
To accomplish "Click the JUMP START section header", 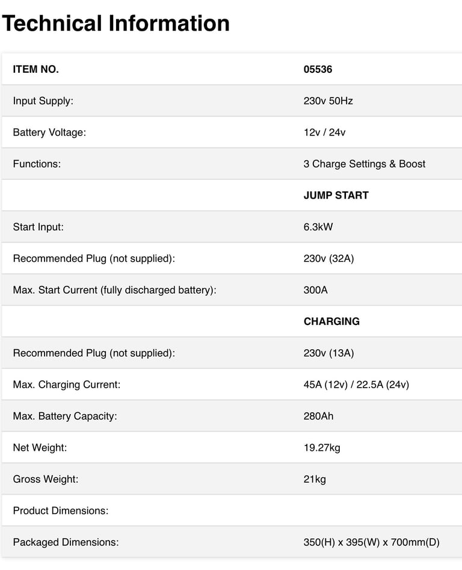I will pyautogui.click(x=336, y=195).
